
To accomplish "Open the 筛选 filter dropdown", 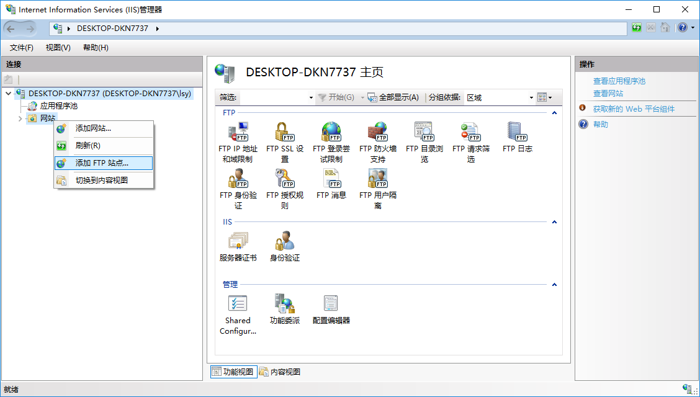I will tap(311, 97).
